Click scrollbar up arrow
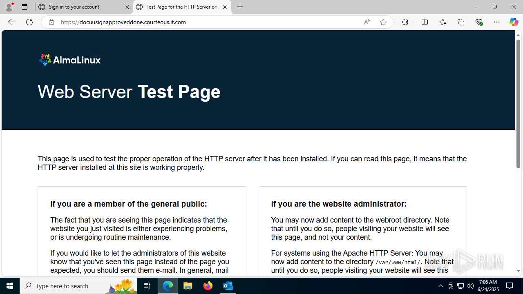This screenshot has height=294, width=523. [x=518, y=35]
